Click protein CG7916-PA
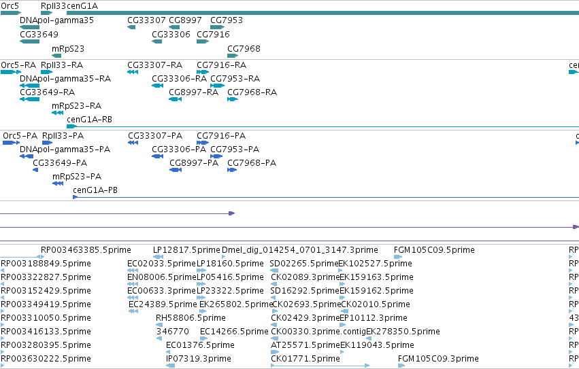 coord(203,143)
